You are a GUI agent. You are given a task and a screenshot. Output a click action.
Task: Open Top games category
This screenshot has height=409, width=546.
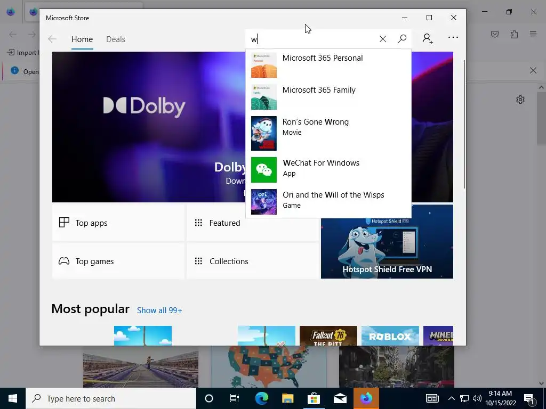(118, 261)
